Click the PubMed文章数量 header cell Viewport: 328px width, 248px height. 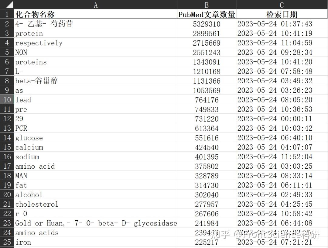coord(207,14)
